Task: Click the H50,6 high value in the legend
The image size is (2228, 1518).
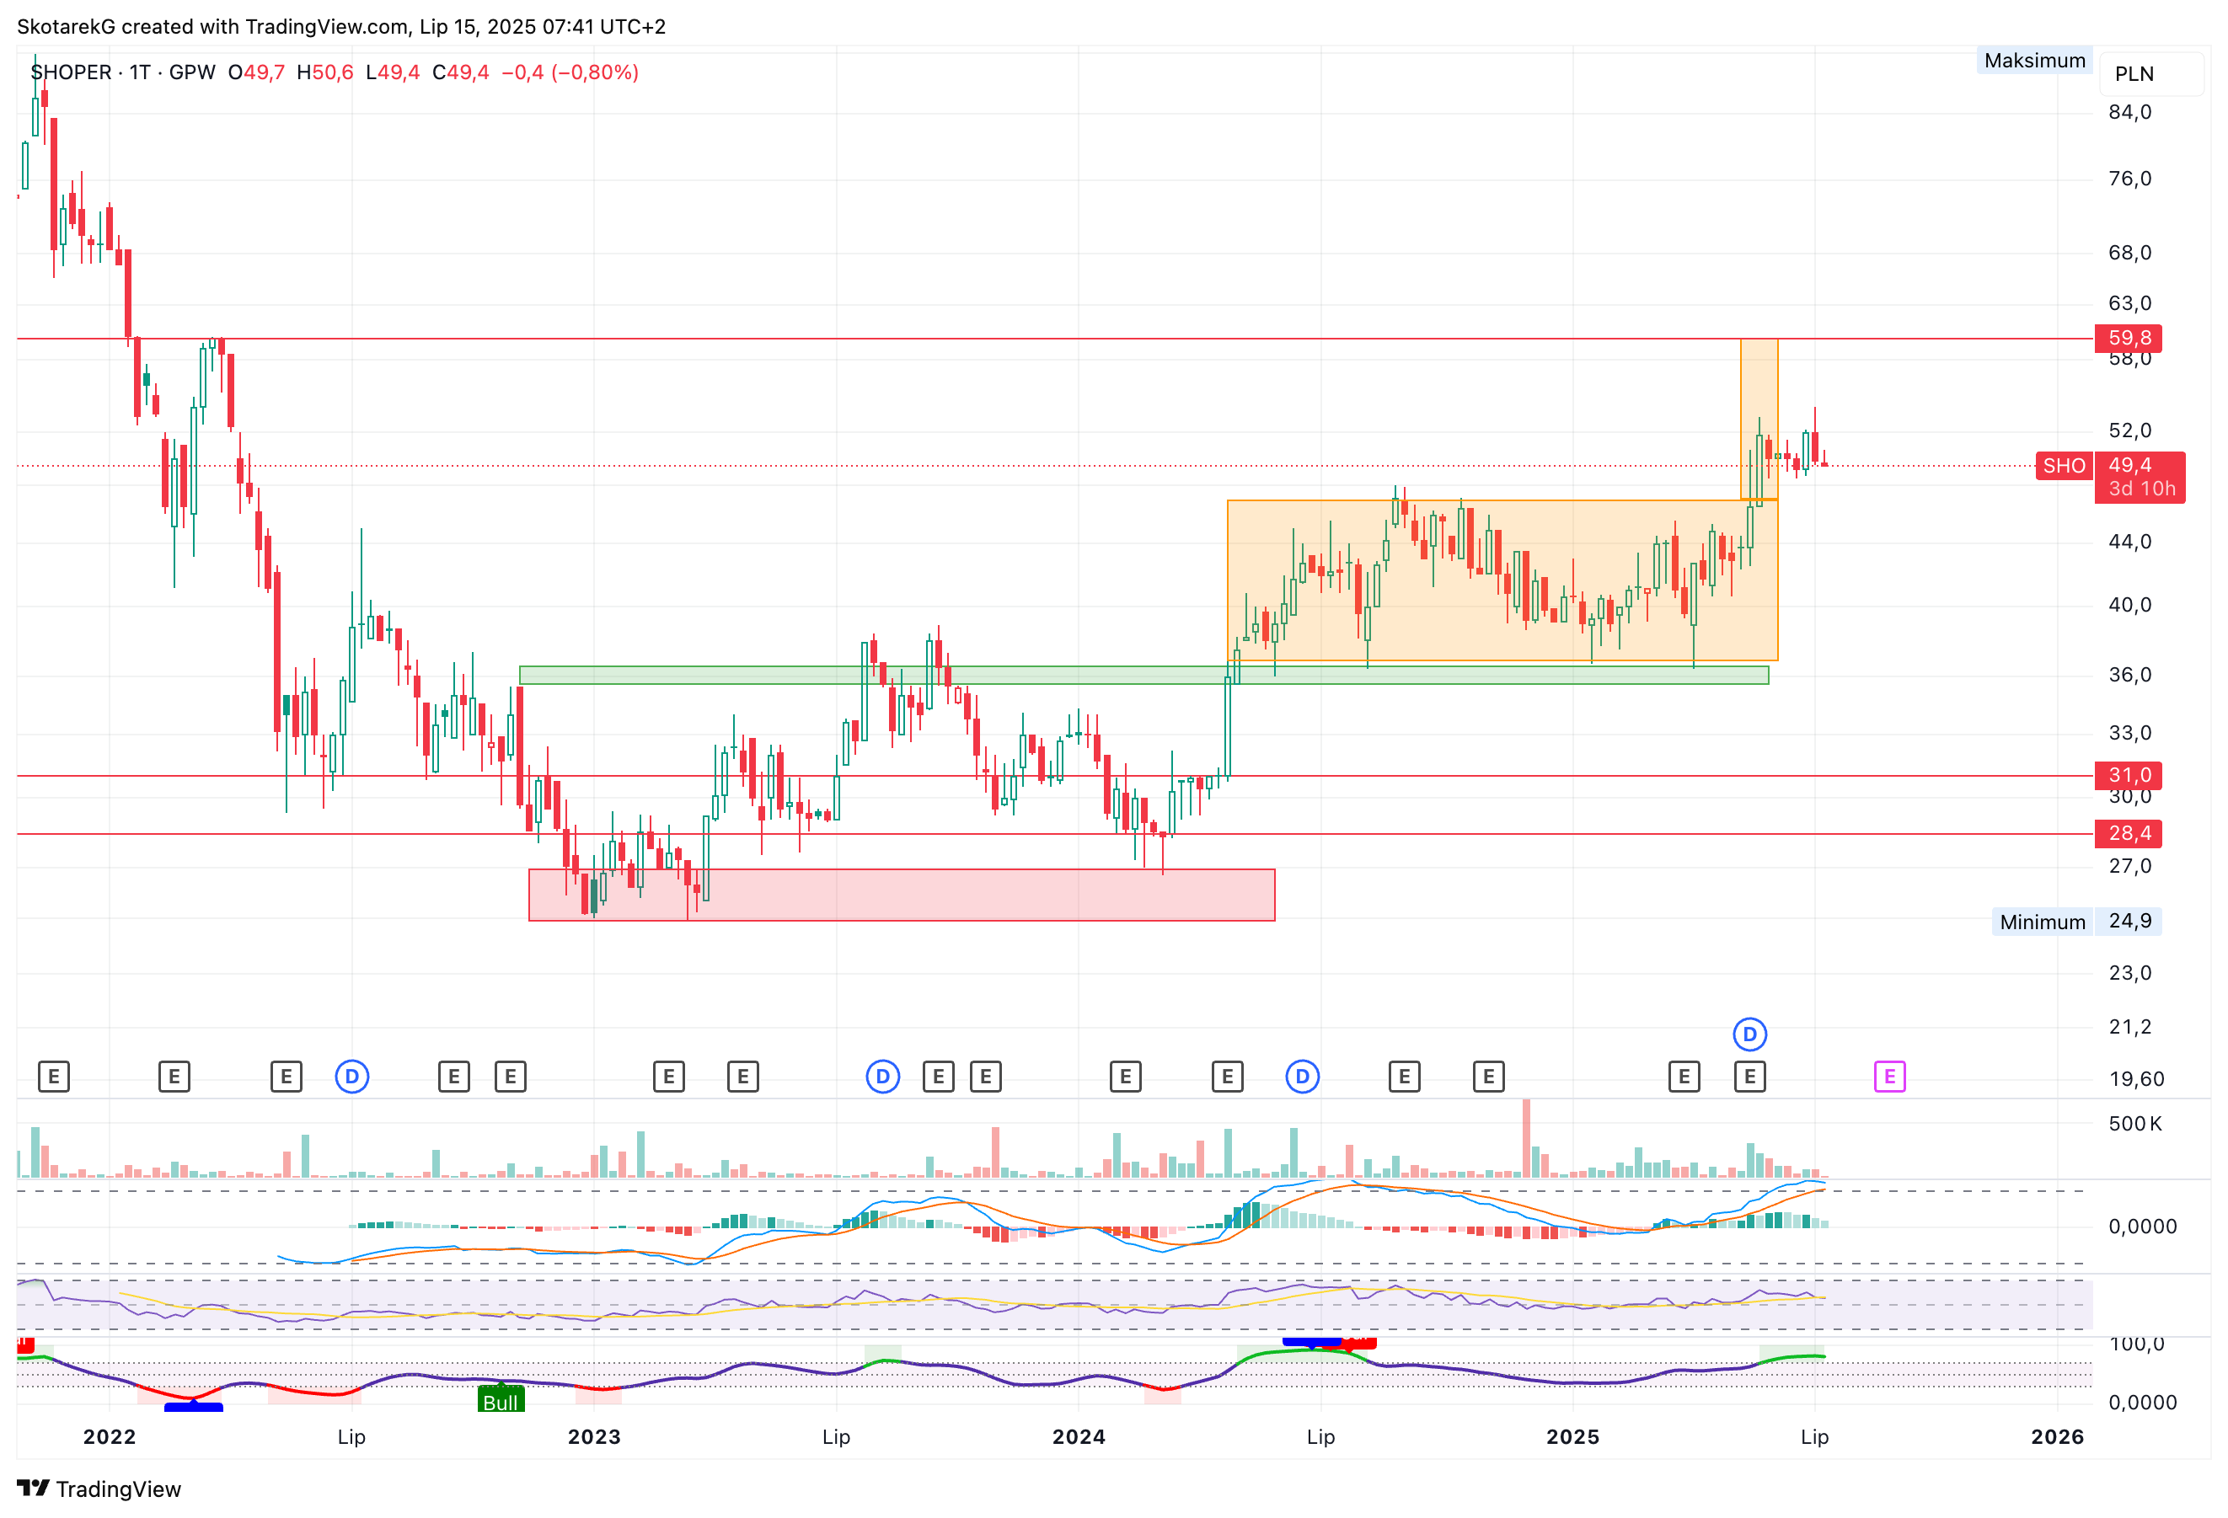Action: [x=325, y=72]
